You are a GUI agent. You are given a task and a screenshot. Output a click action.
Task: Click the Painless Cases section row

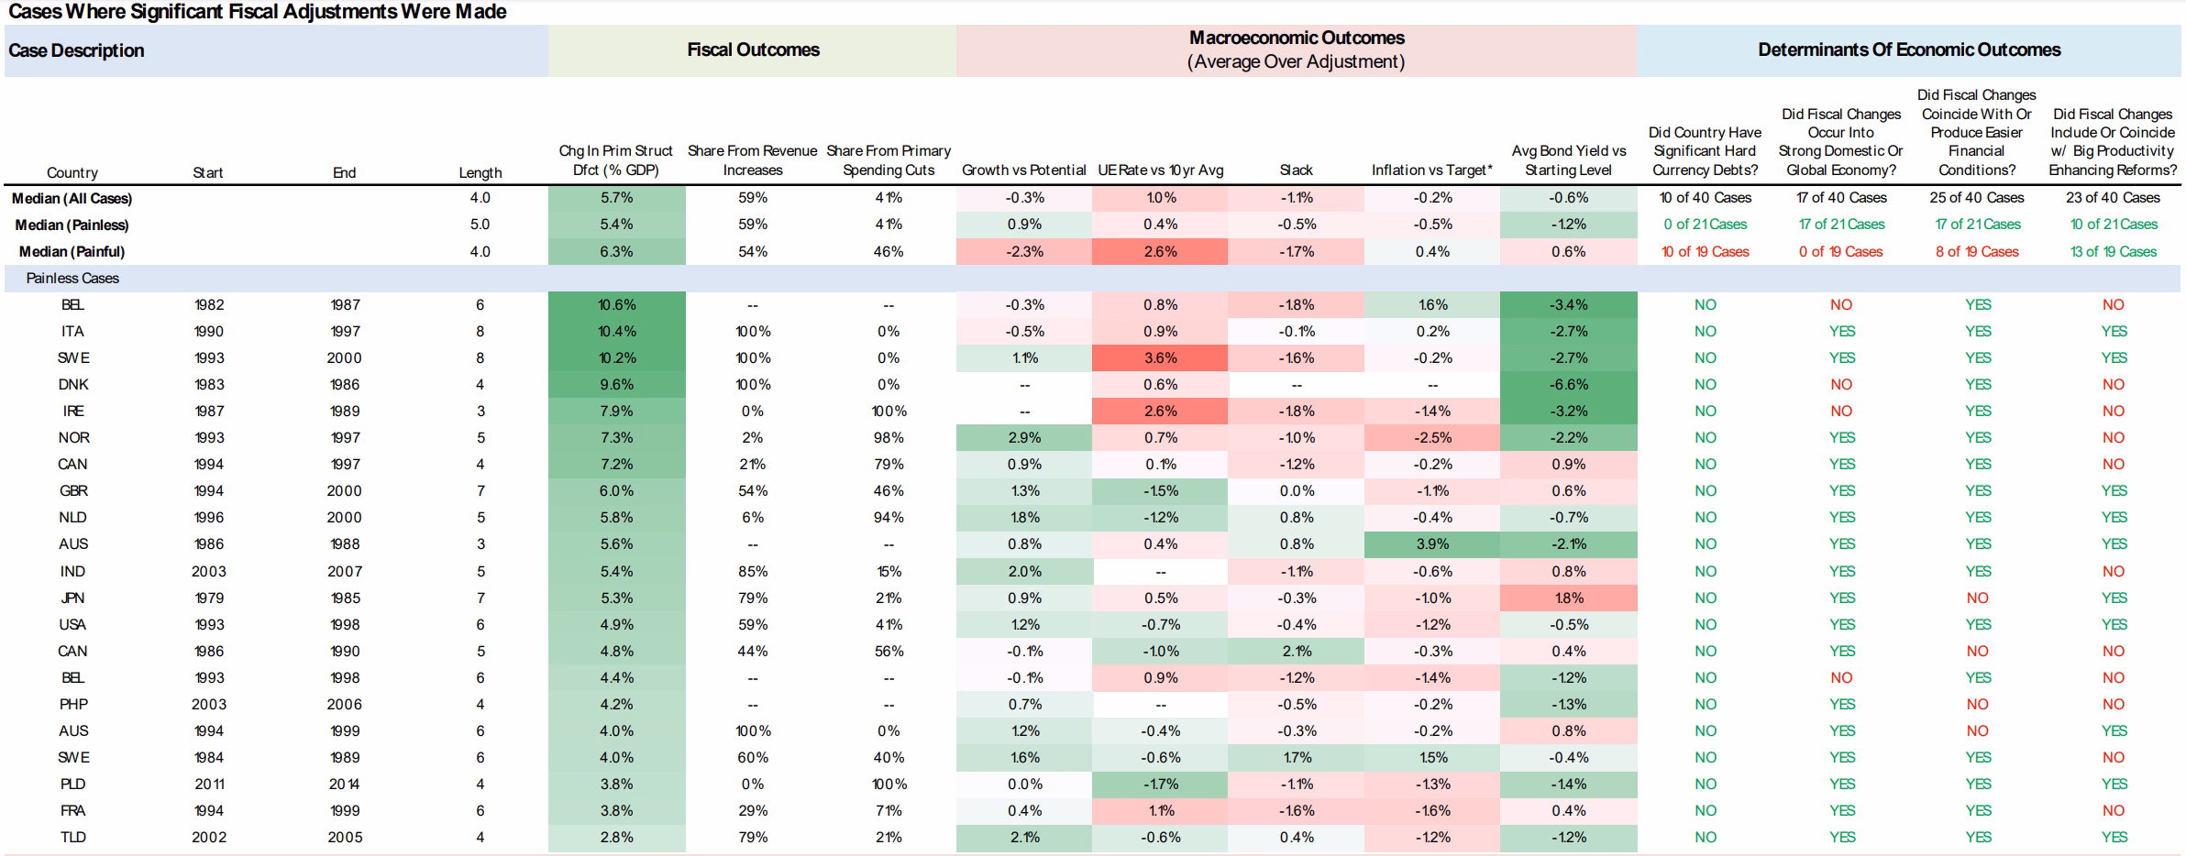(1092, 278)
